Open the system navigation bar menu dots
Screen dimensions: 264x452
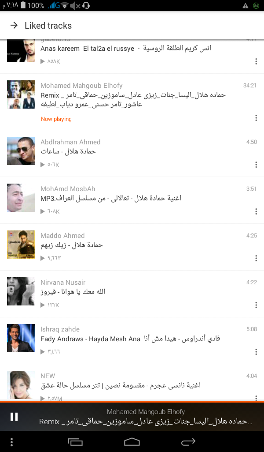pyautogui.click(x=11, y=442)
